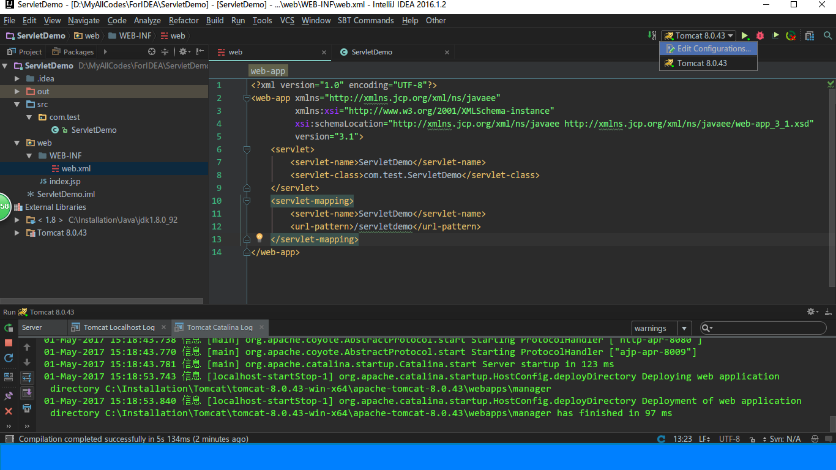Screen dimensions: 836x470
Task: Open Search Everywhere magnifier icon
Action: [x=828, y=35]
